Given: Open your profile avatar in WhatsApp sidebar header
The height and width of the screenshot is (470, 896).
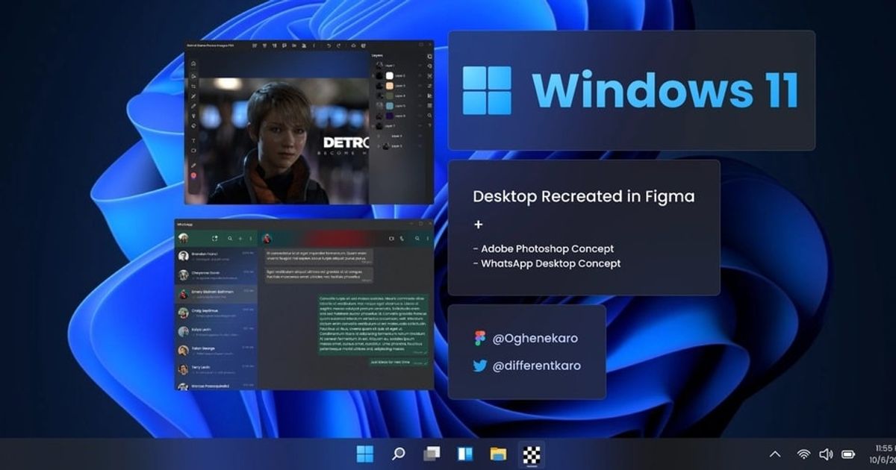Looking at the screenshot, I should [x=184, y=238].
